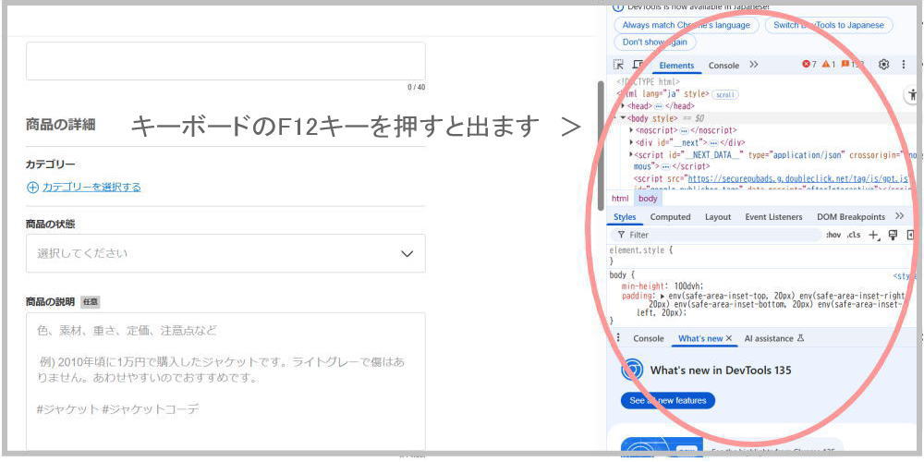Click the ellipsis button inside the head node
The height and width of the screenshot is (462, 924).
point(658,106)
